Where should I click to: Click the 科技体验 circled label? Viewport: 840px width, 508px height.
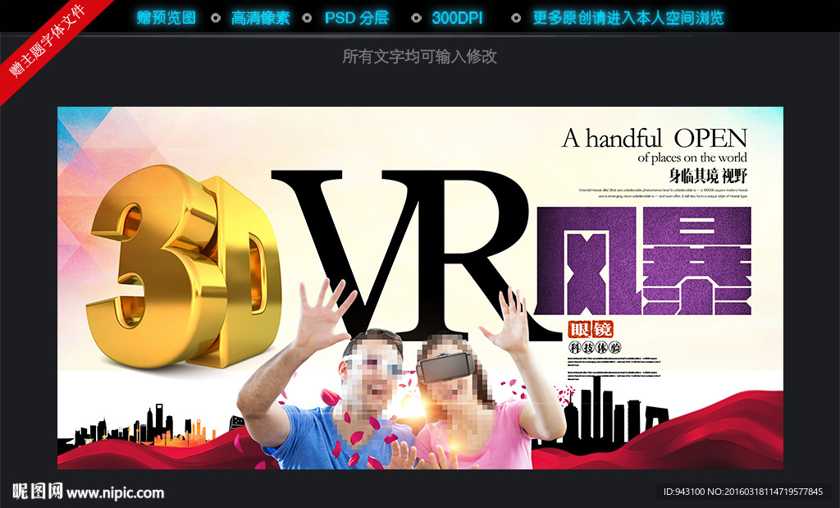[595, 348]
